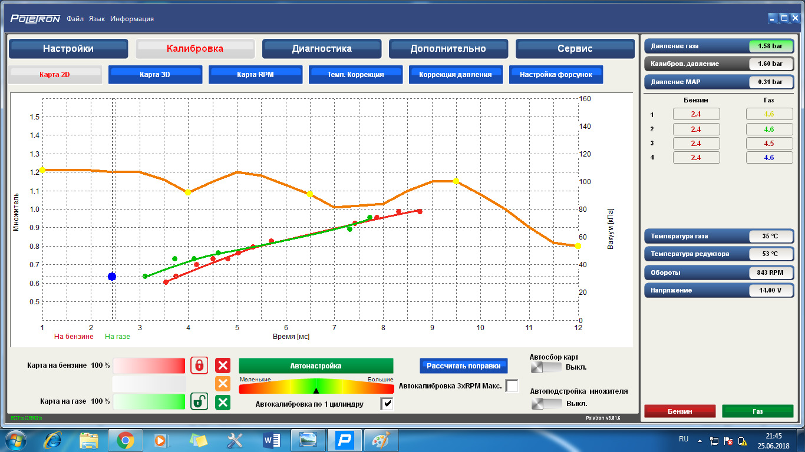
Task: Open the Windows Start menu
Action: [x=15, y=440]
